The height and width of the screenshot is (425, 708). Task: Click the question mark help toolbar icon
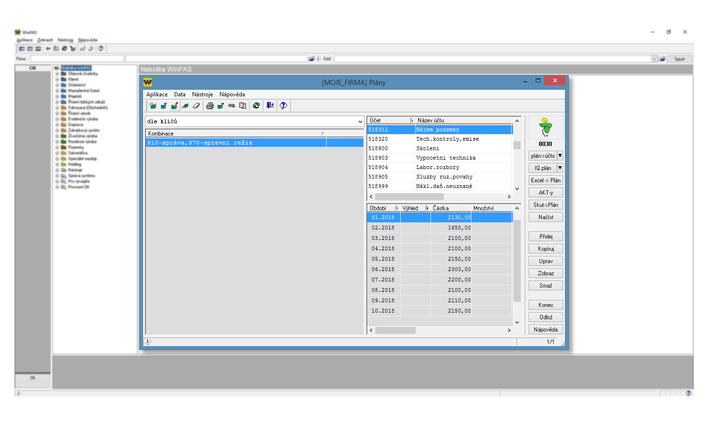(x=283, y=106)
